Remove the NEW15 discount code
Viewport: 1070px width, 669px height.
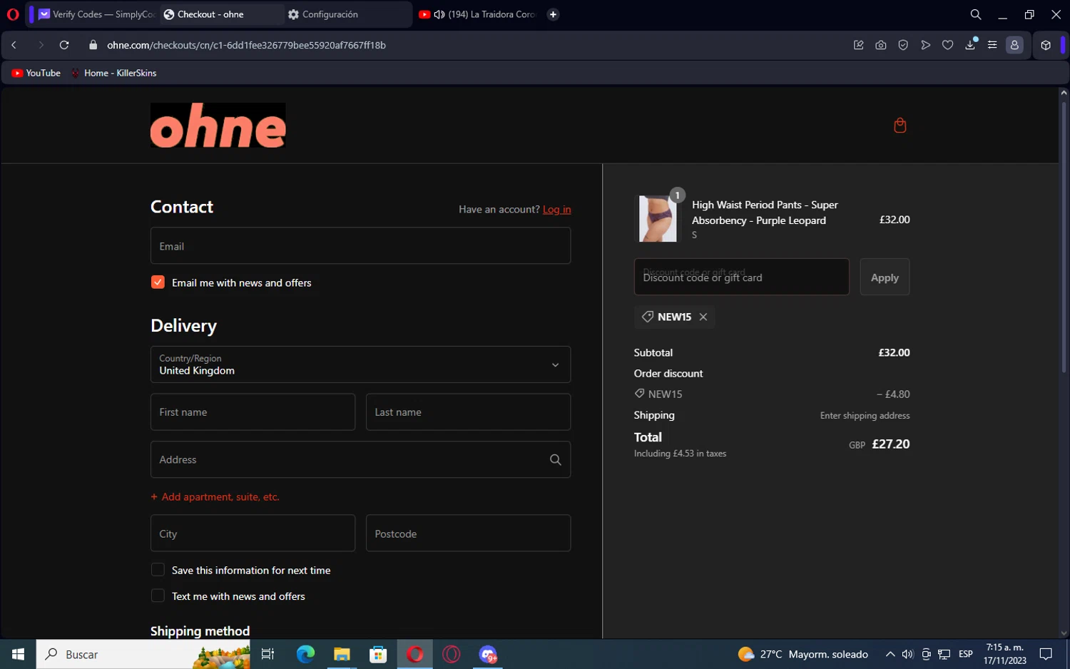(x=703, y=317)
